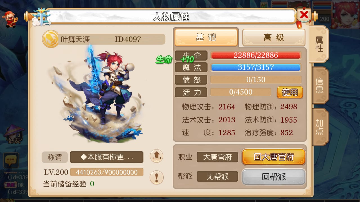Click the exclamation info icon near experience bar
Screen dimensions: 360x202
156,177
